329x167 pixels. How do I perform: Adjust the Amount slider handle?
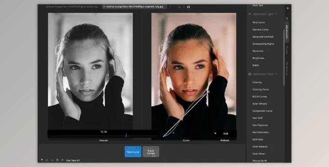[126, 135]
